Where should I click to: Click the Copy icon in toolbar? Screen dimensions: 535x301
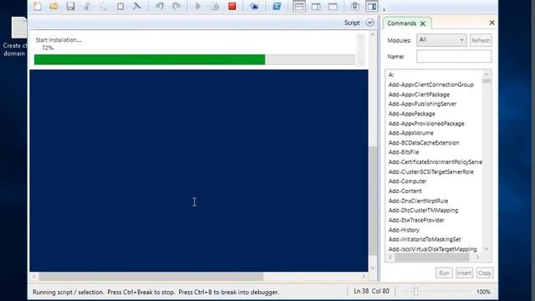tap(104, 6)
